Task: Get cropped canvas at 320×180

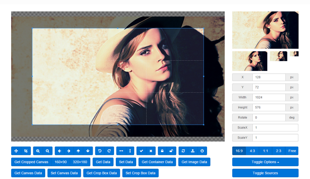Action: [80, 162]
